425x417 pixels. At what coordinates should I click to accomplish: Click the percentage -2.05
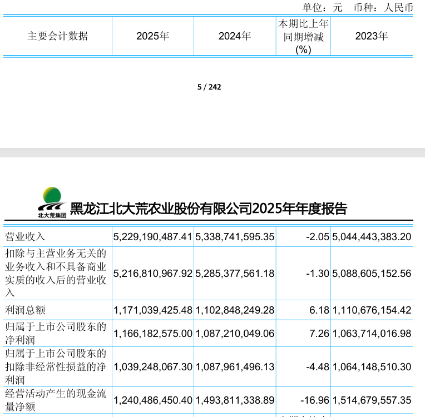coord(318,237)
